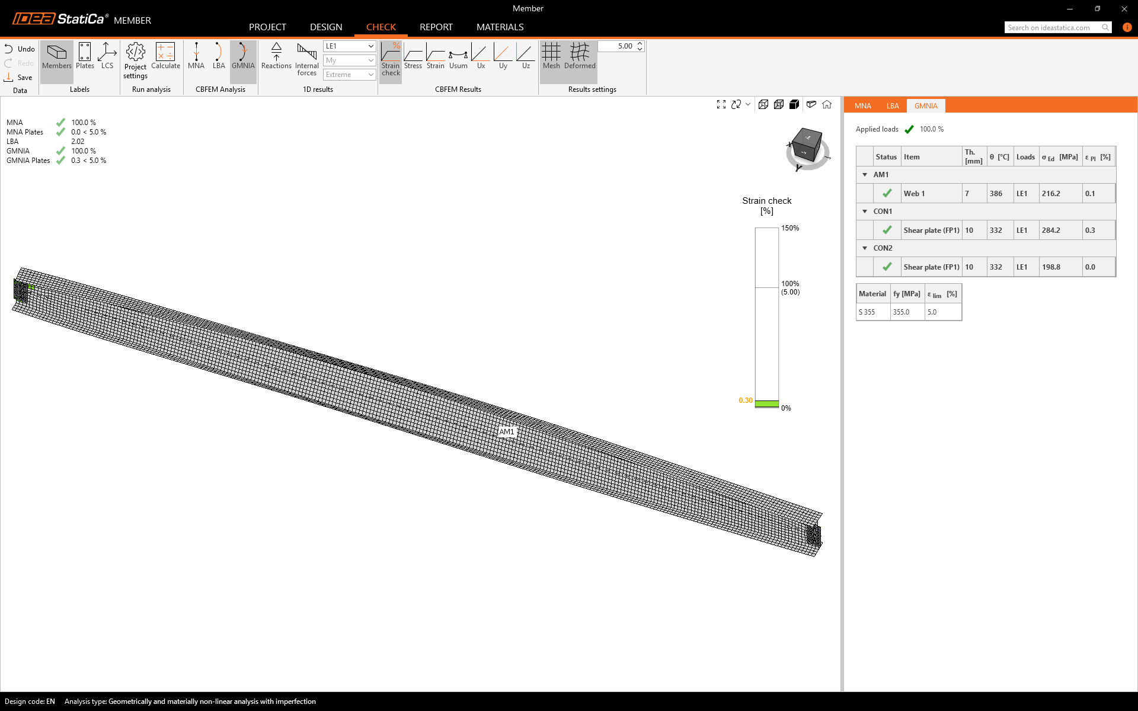Toggle the Deformed shape view
Image resolution: width=1138 pixels, height=711 pixels.
pos(580,56)
